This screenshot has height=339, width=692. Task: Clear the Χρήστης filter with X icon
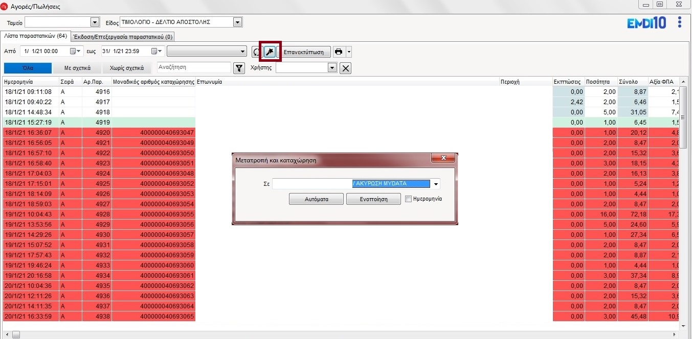pos(346,68)
